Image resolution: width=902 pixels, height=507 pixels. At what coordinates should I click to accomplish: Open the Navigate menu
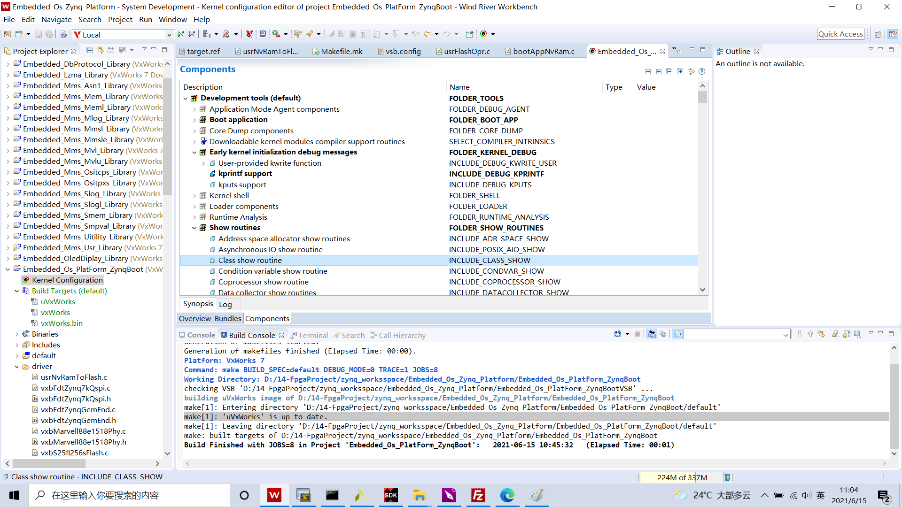[56, 19]
